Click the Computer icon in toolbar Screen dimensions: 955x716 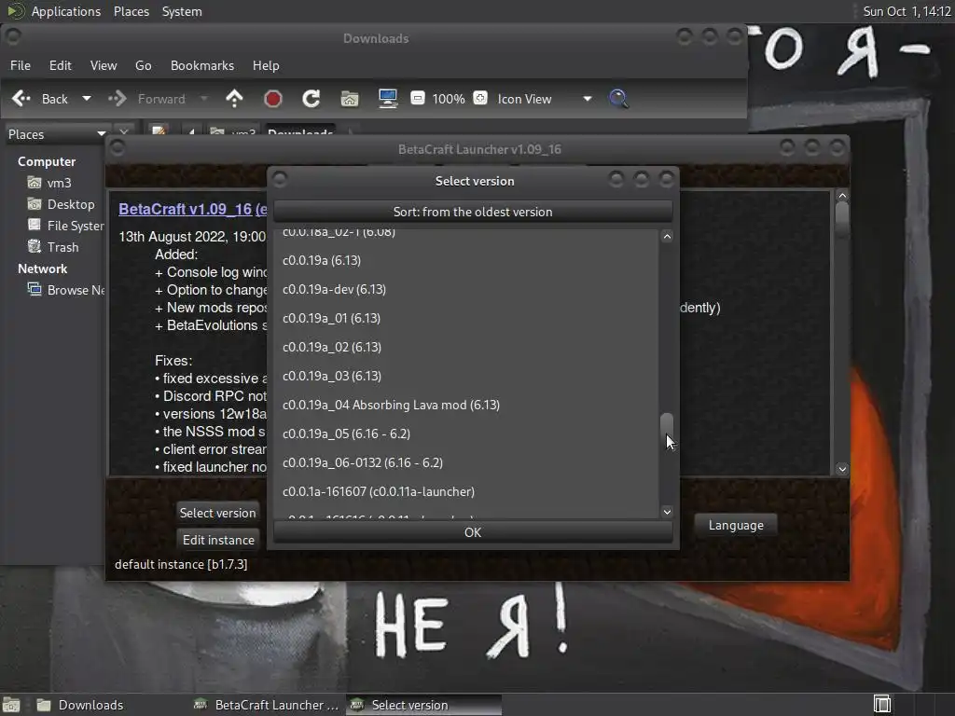pos(388,99)
